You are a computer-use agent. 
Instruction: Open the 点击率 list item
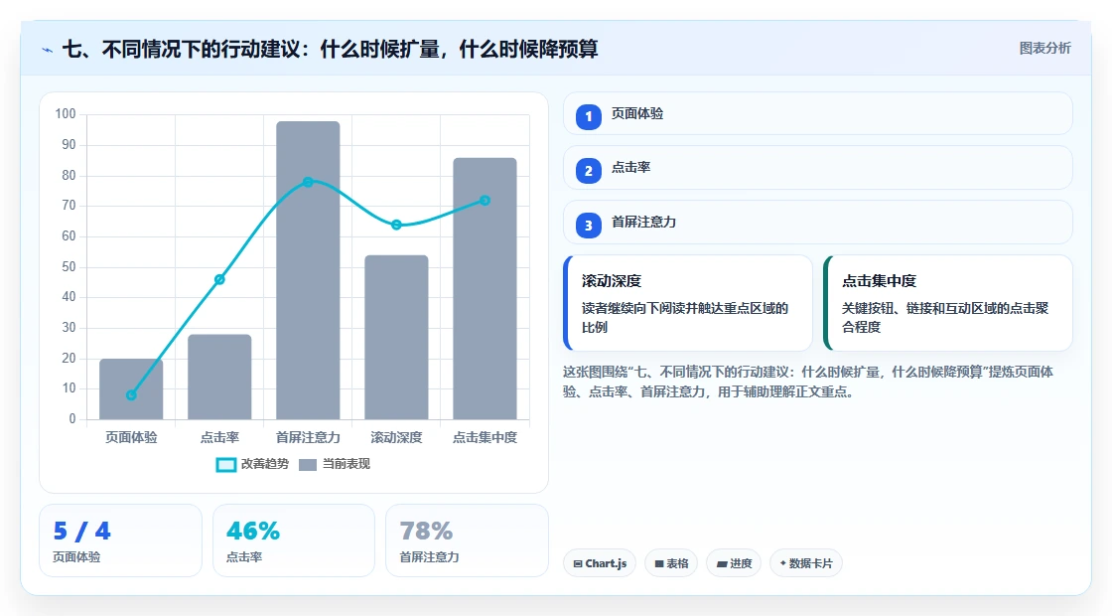[817, 168]
